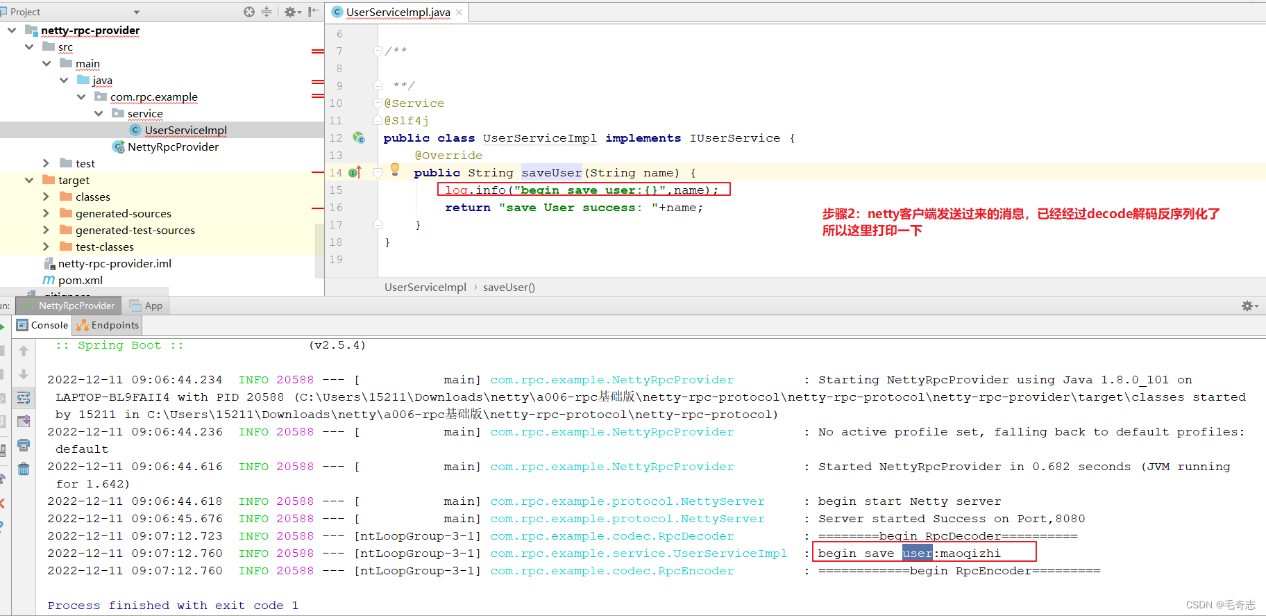This screenshot has height=616, width=1266.
Task: Click the service.UserServiceImpl logger text
Action: click(639, 553)
